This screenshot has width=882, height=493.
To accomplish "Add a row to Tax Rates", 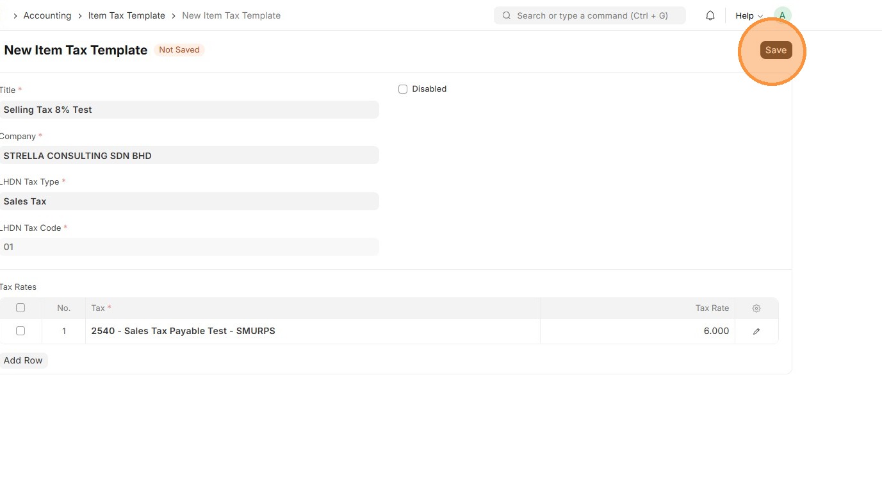I will [23, 360].
